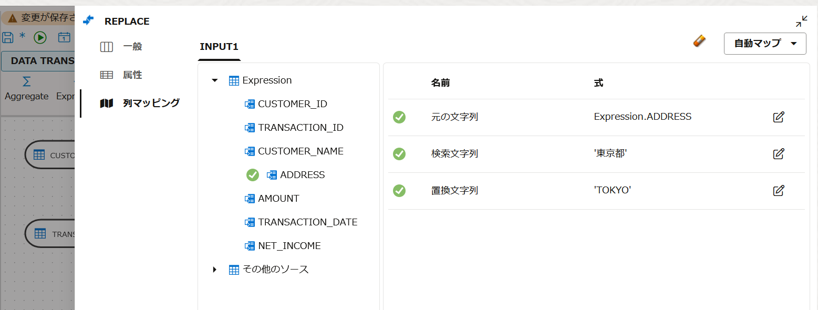This screenshot has height=310, width=818.
Task: Click the 'TOKYO' expression value
Action: pyautogui.click(x=612, y=190)
